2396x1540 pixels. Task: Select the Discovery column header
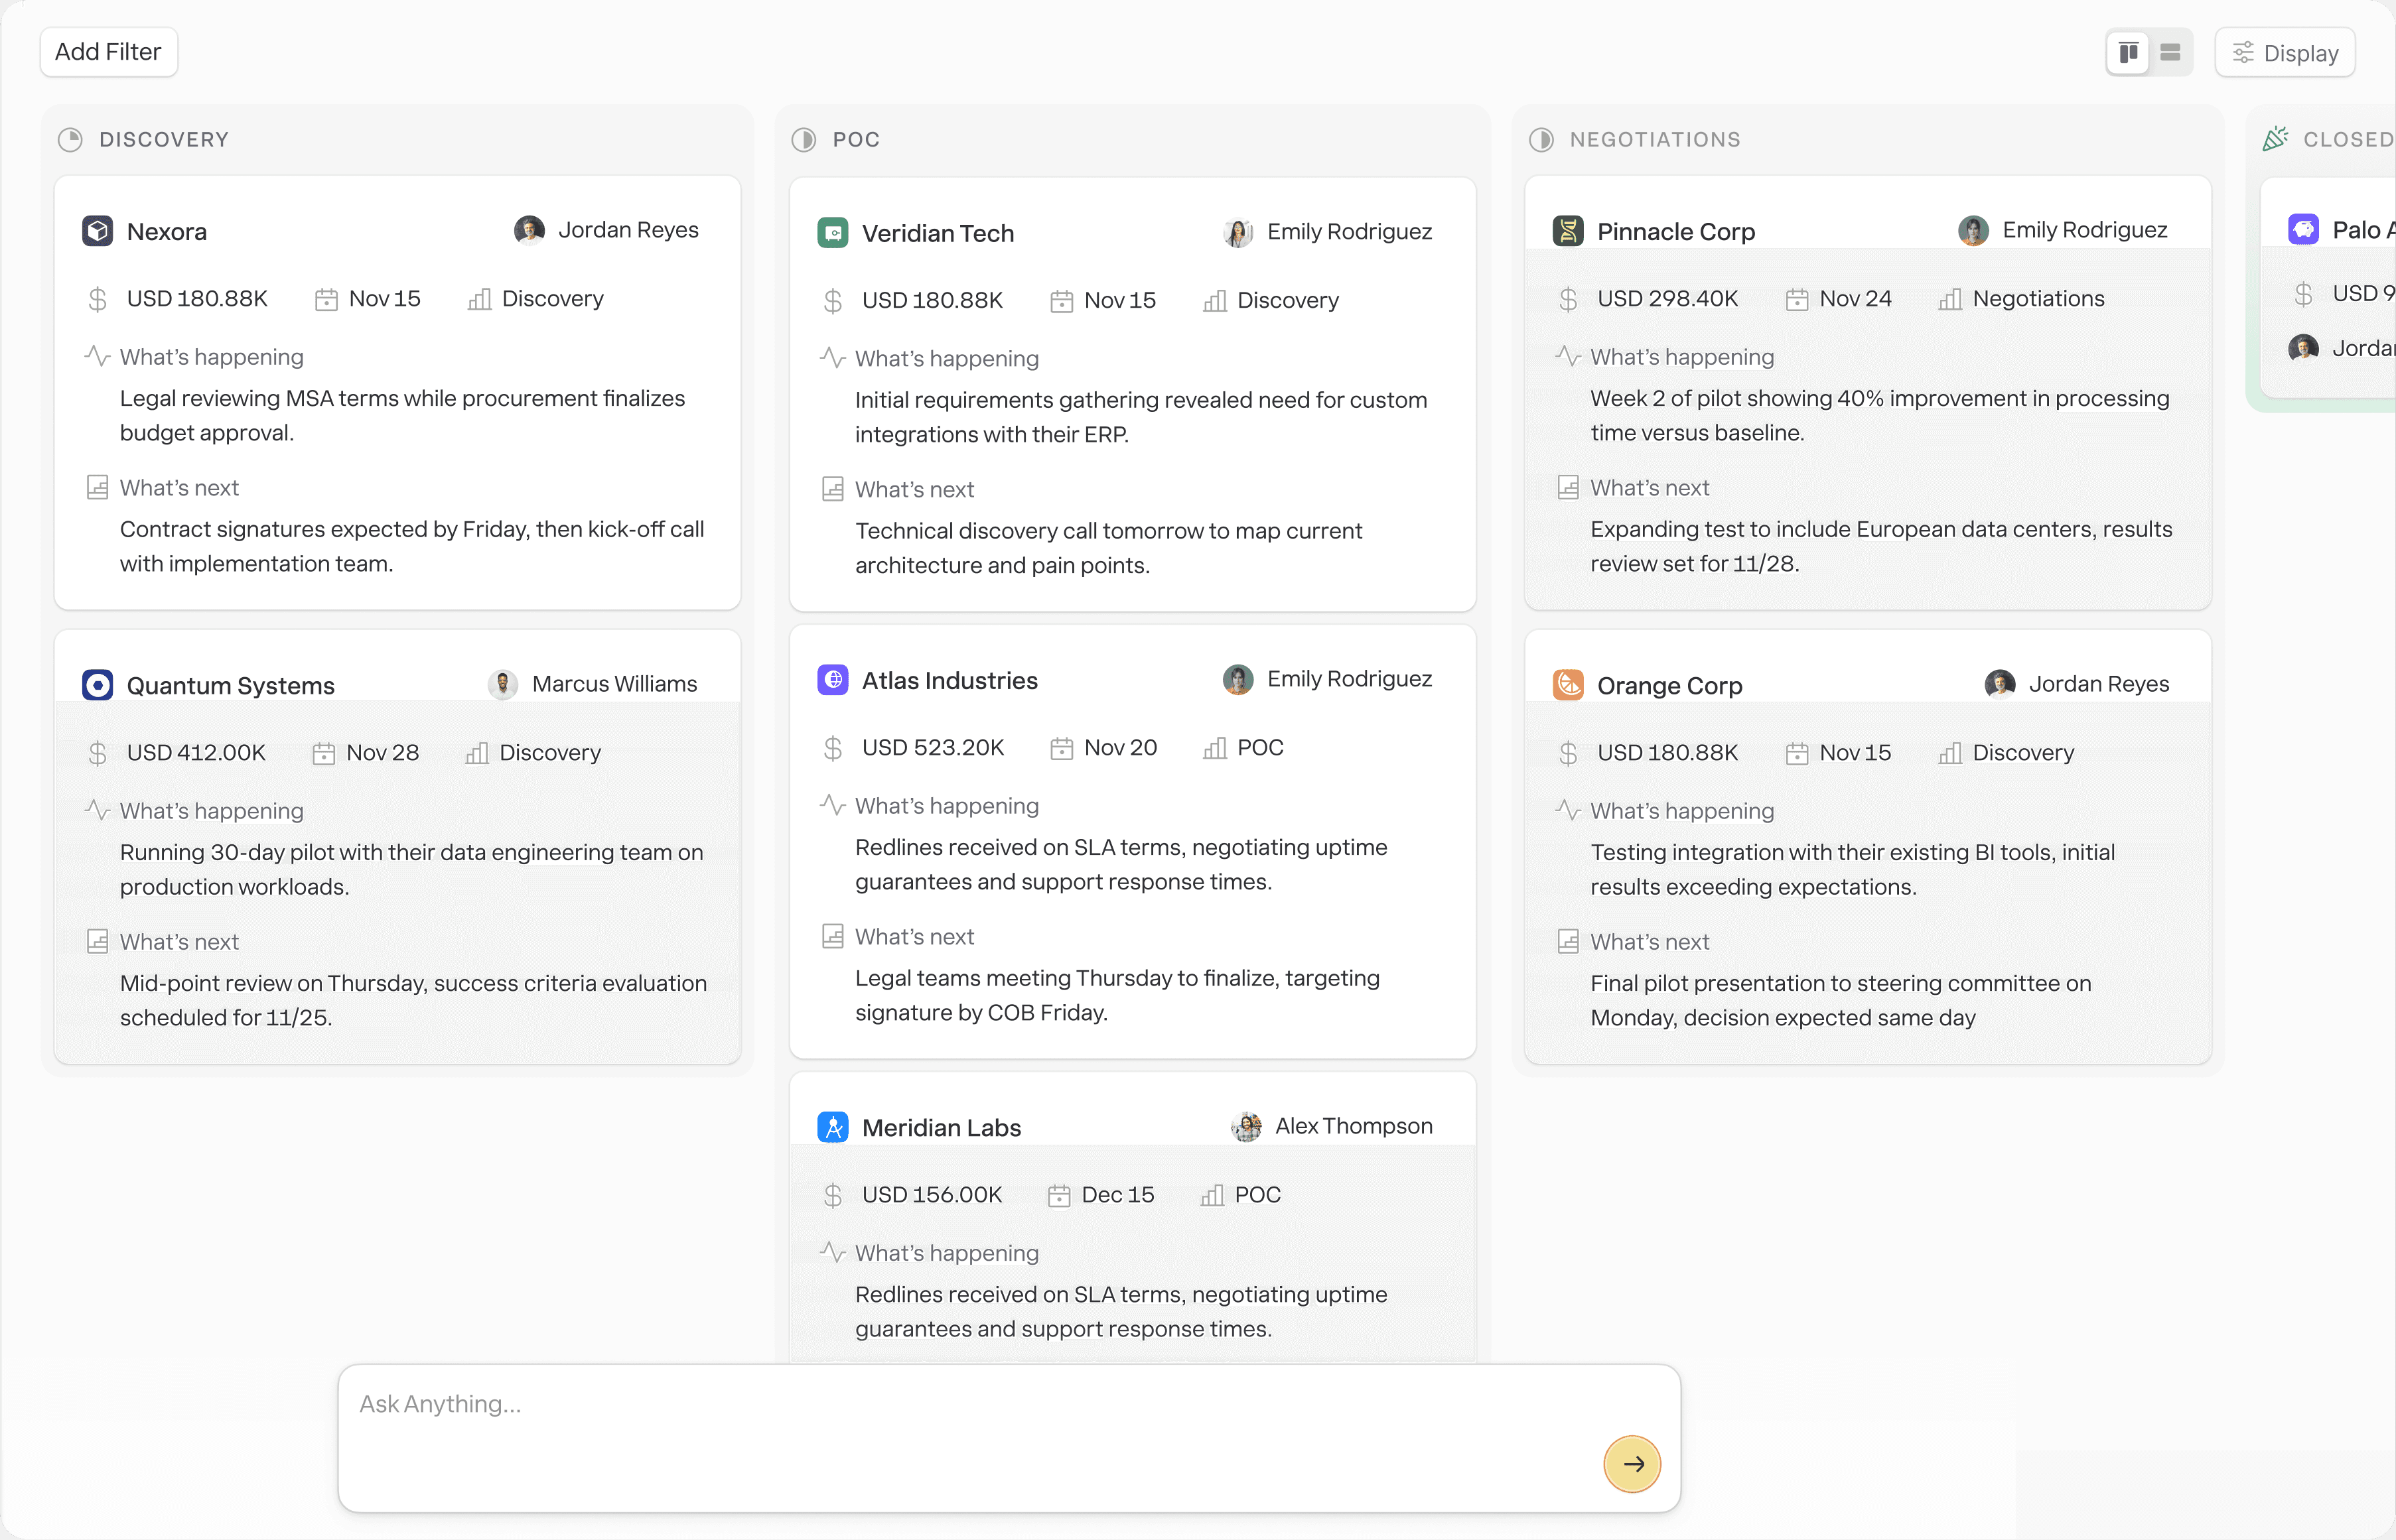pyautogui.click(x=163, y=140)
